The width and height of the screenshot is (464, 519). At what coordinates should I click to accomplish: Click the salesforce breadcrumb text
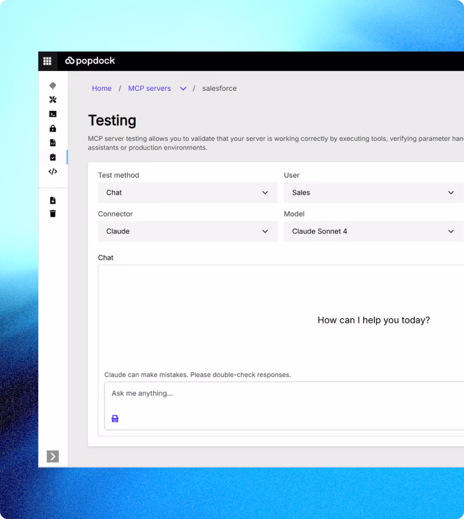(x=219, y=88)
